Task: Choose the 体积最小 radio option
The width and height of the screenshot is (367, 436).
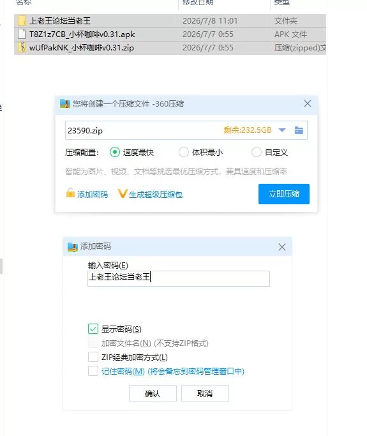Action: click(184, 152)
